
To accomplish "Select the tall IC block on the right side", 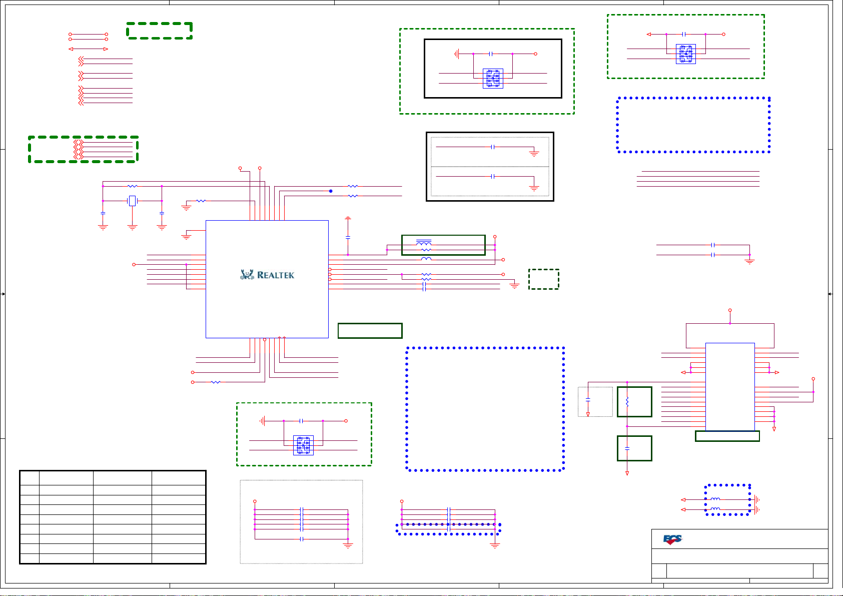I will (730, 387).
